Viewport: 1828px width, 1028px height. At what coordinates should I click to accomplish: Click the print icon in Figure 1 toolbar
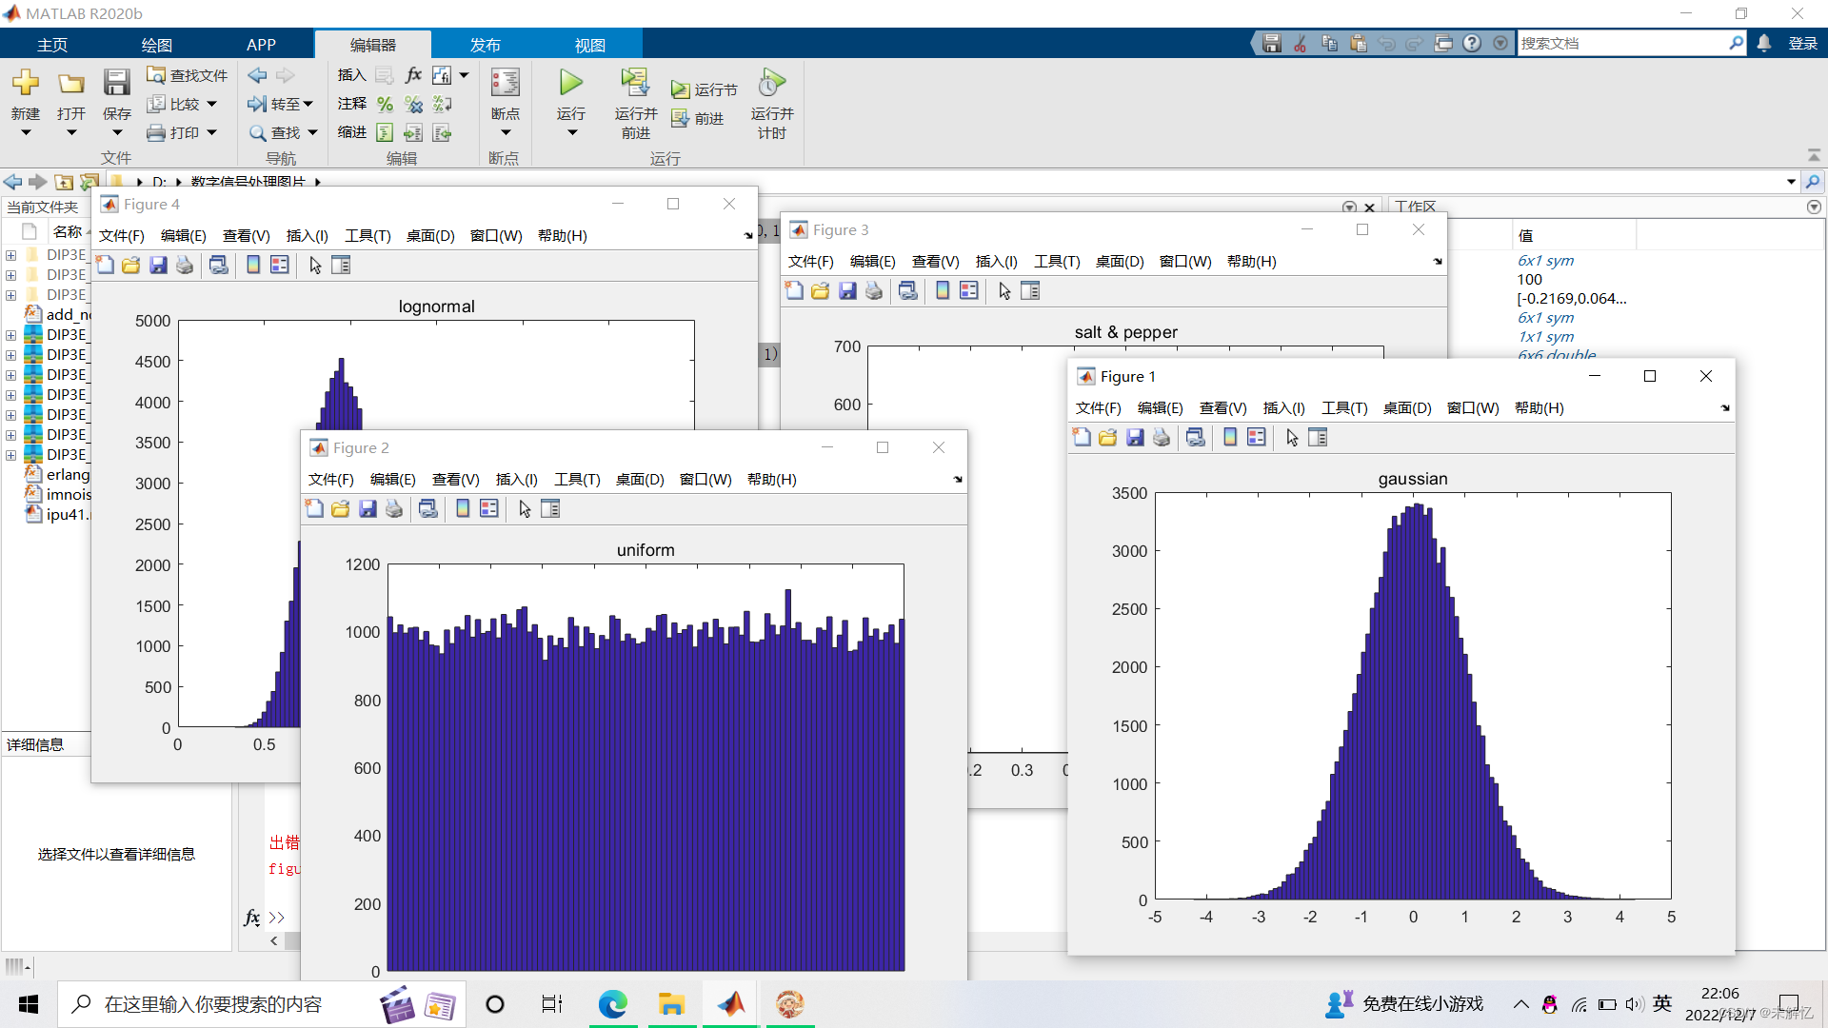click(x=1162, y=438)
